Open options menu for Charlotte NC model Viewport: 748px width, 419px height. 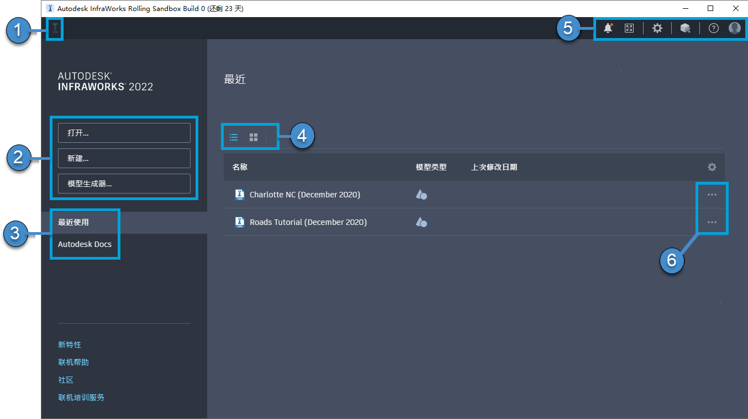click(x=712, y=195)
